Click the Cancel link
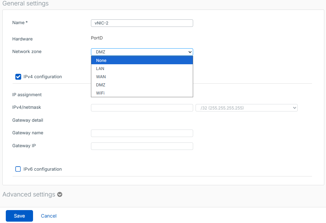 49,216
